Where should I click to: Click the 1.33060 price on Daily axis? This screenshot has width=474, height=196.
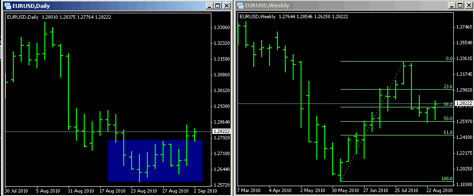(x=222, y=28)
